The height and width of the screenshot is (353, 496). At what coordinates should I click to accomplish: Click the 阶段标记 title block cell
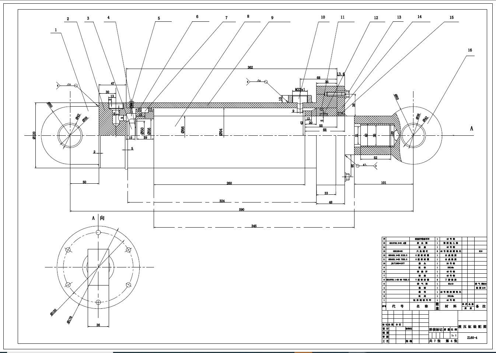click(436, 329)
